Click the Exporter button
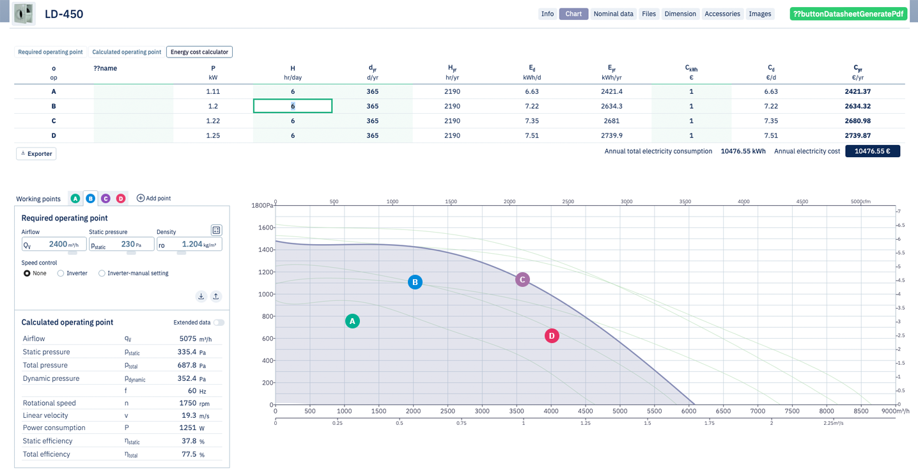Image resolution: width=918 pixels, height=469 pixels. click(x=36, y=153)
